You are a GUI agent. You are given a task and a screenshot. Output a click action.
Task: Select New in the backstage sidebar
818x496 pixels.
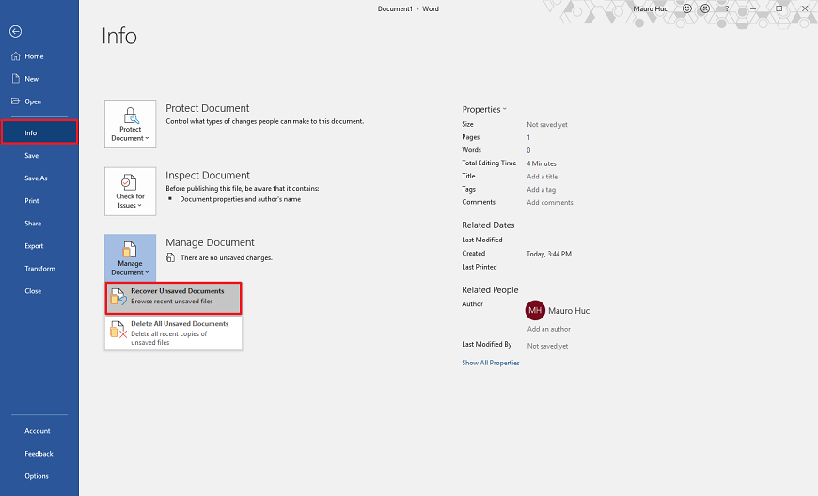click(x=31, y=79)
